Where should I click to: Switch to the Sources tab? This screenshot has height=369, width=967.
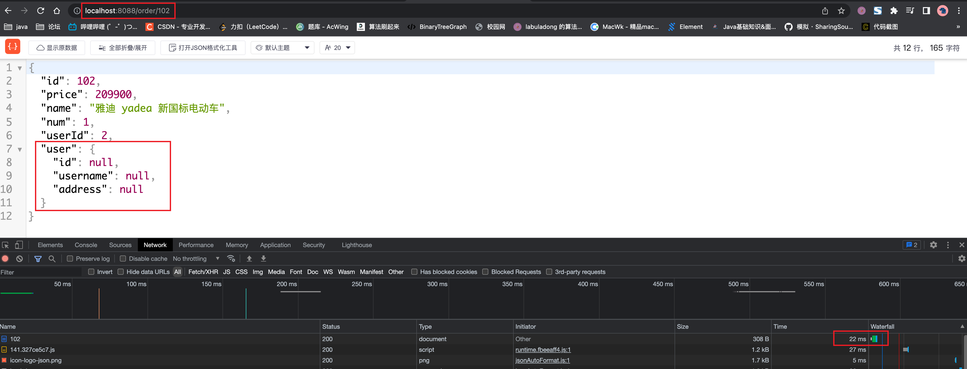tap(121, 245)
